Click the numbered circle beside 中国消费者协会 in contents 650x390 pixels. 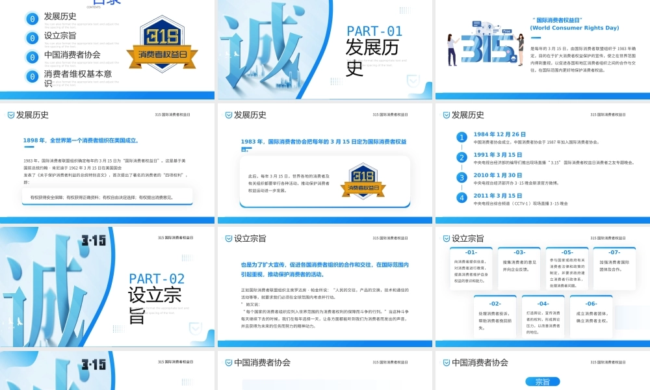32,57
